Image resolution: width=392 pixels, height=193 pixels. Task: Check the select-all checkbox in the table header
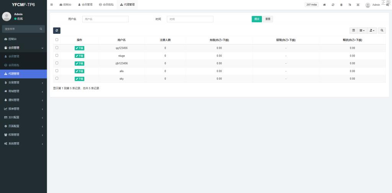[57, 40]
